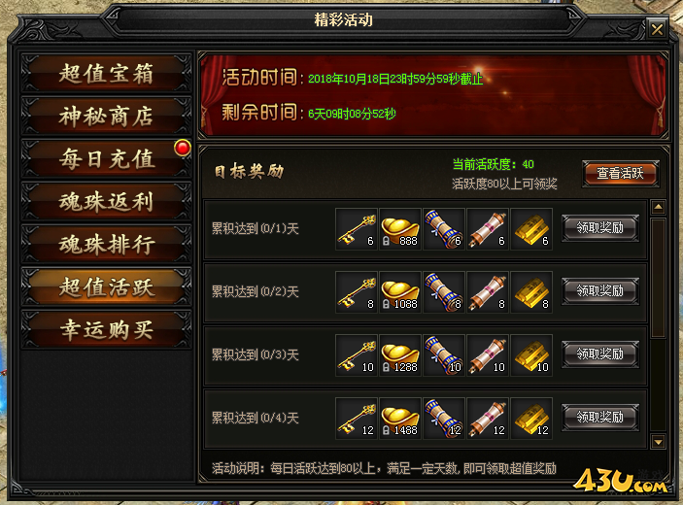Click the blue scroll with quantity 12
Screen dimensions: 683x505
click(x=444, y=419)
